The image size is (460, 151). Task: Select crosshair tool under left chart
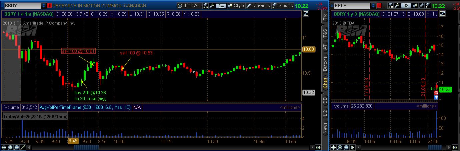[4, 147]
